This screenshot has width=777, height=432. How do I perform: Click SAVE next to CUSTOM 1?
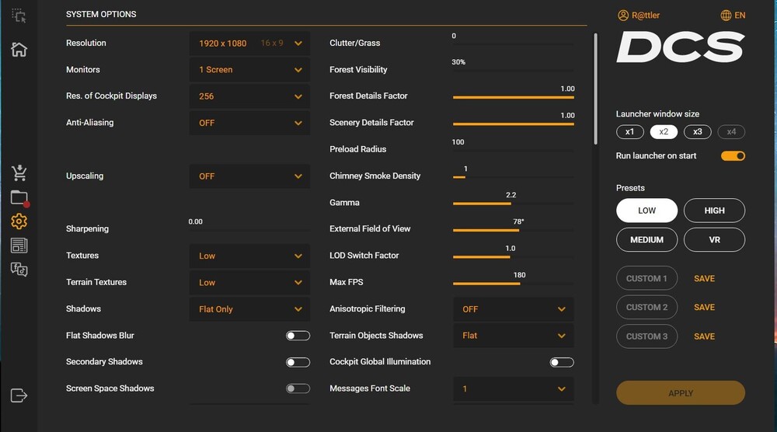[x=704, y=279]
